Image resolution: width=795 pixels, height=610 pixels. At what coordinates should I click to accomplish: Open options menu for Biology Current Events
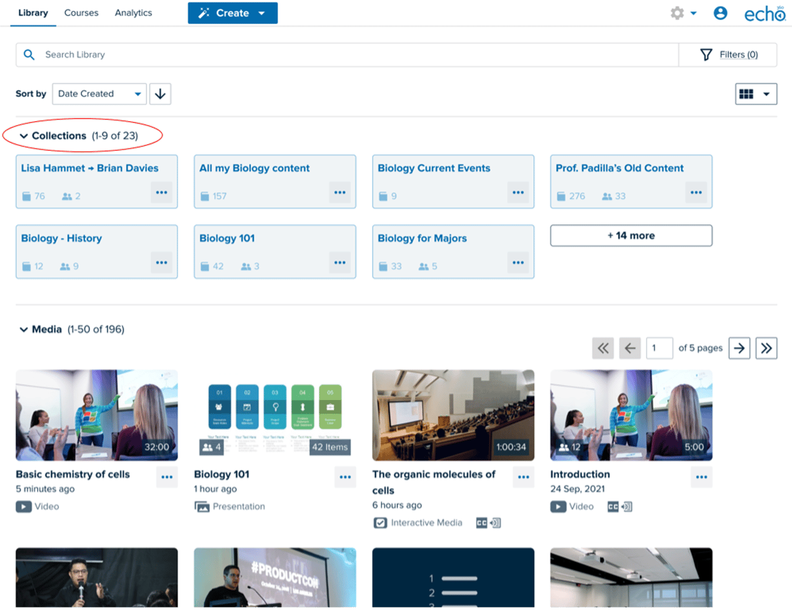click(518, 193)
